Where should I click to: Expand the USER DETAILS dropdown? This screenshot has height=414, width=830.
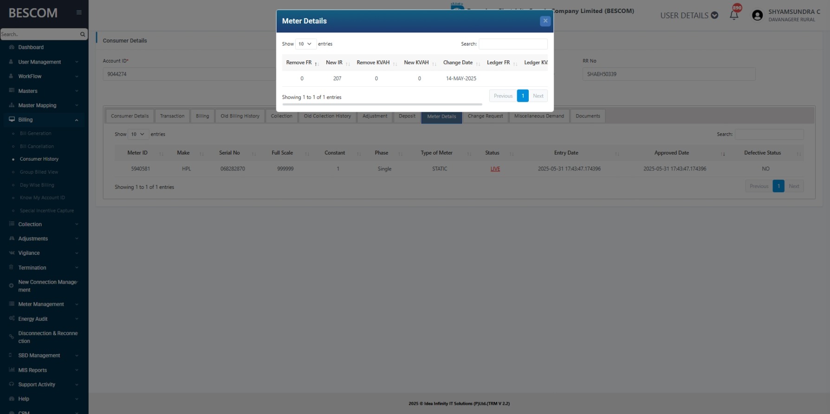pos(689,15)
